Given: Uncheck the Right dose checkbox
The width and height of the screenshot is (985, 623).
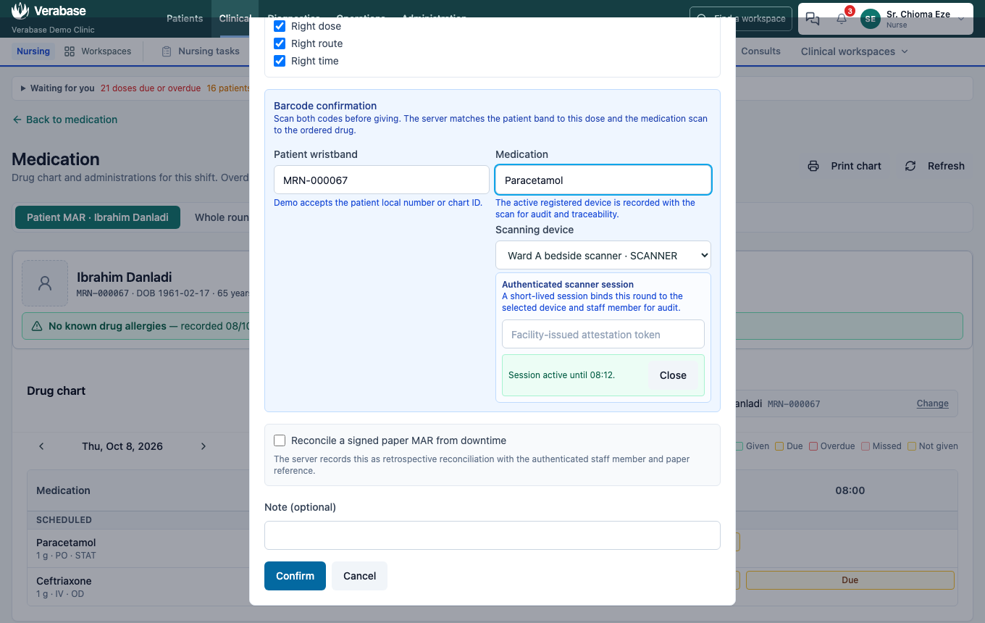Looking at the screenshot, I should click(x=280, y=26).
